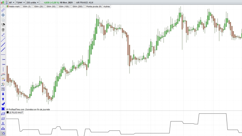Enable the EMA (100) checkbox
The width and height of the screenshot is (242, 136).
[x=58, y=6]
